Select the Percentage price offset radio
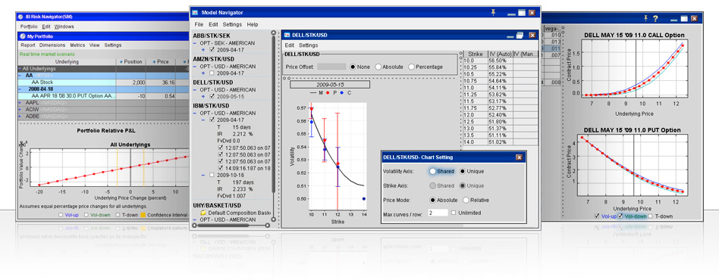The image size is (719, 280). click(x=411, y=67)
